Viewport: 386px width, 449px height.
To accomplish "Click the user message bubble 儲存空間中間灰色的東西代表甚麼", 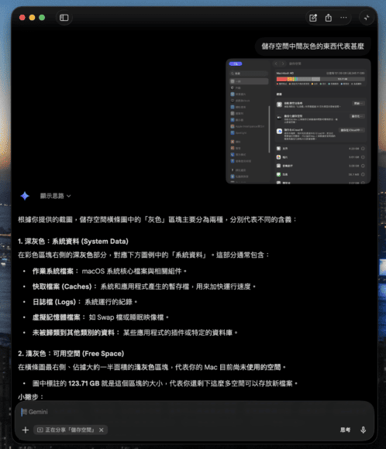I will tap(312, 46).
